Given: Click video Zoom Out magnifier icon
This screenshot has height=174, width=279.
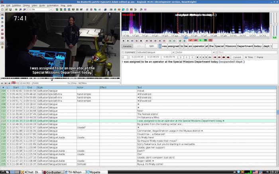Looking at the screenshot, I should click(24, 10).
